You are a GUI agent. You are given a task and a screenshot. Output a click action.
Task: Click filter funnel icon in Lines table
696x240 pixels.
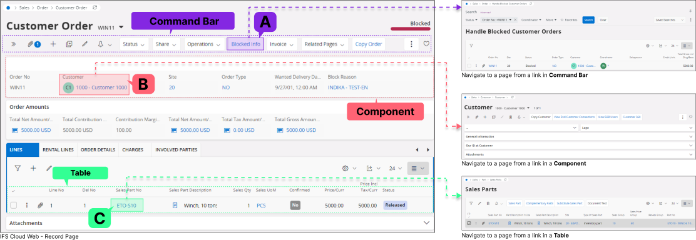[18, 168]
